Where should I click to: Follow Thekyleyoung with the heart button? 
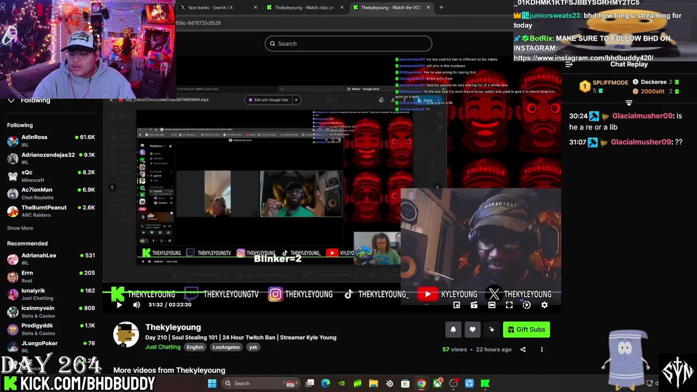tap(472, 329)
